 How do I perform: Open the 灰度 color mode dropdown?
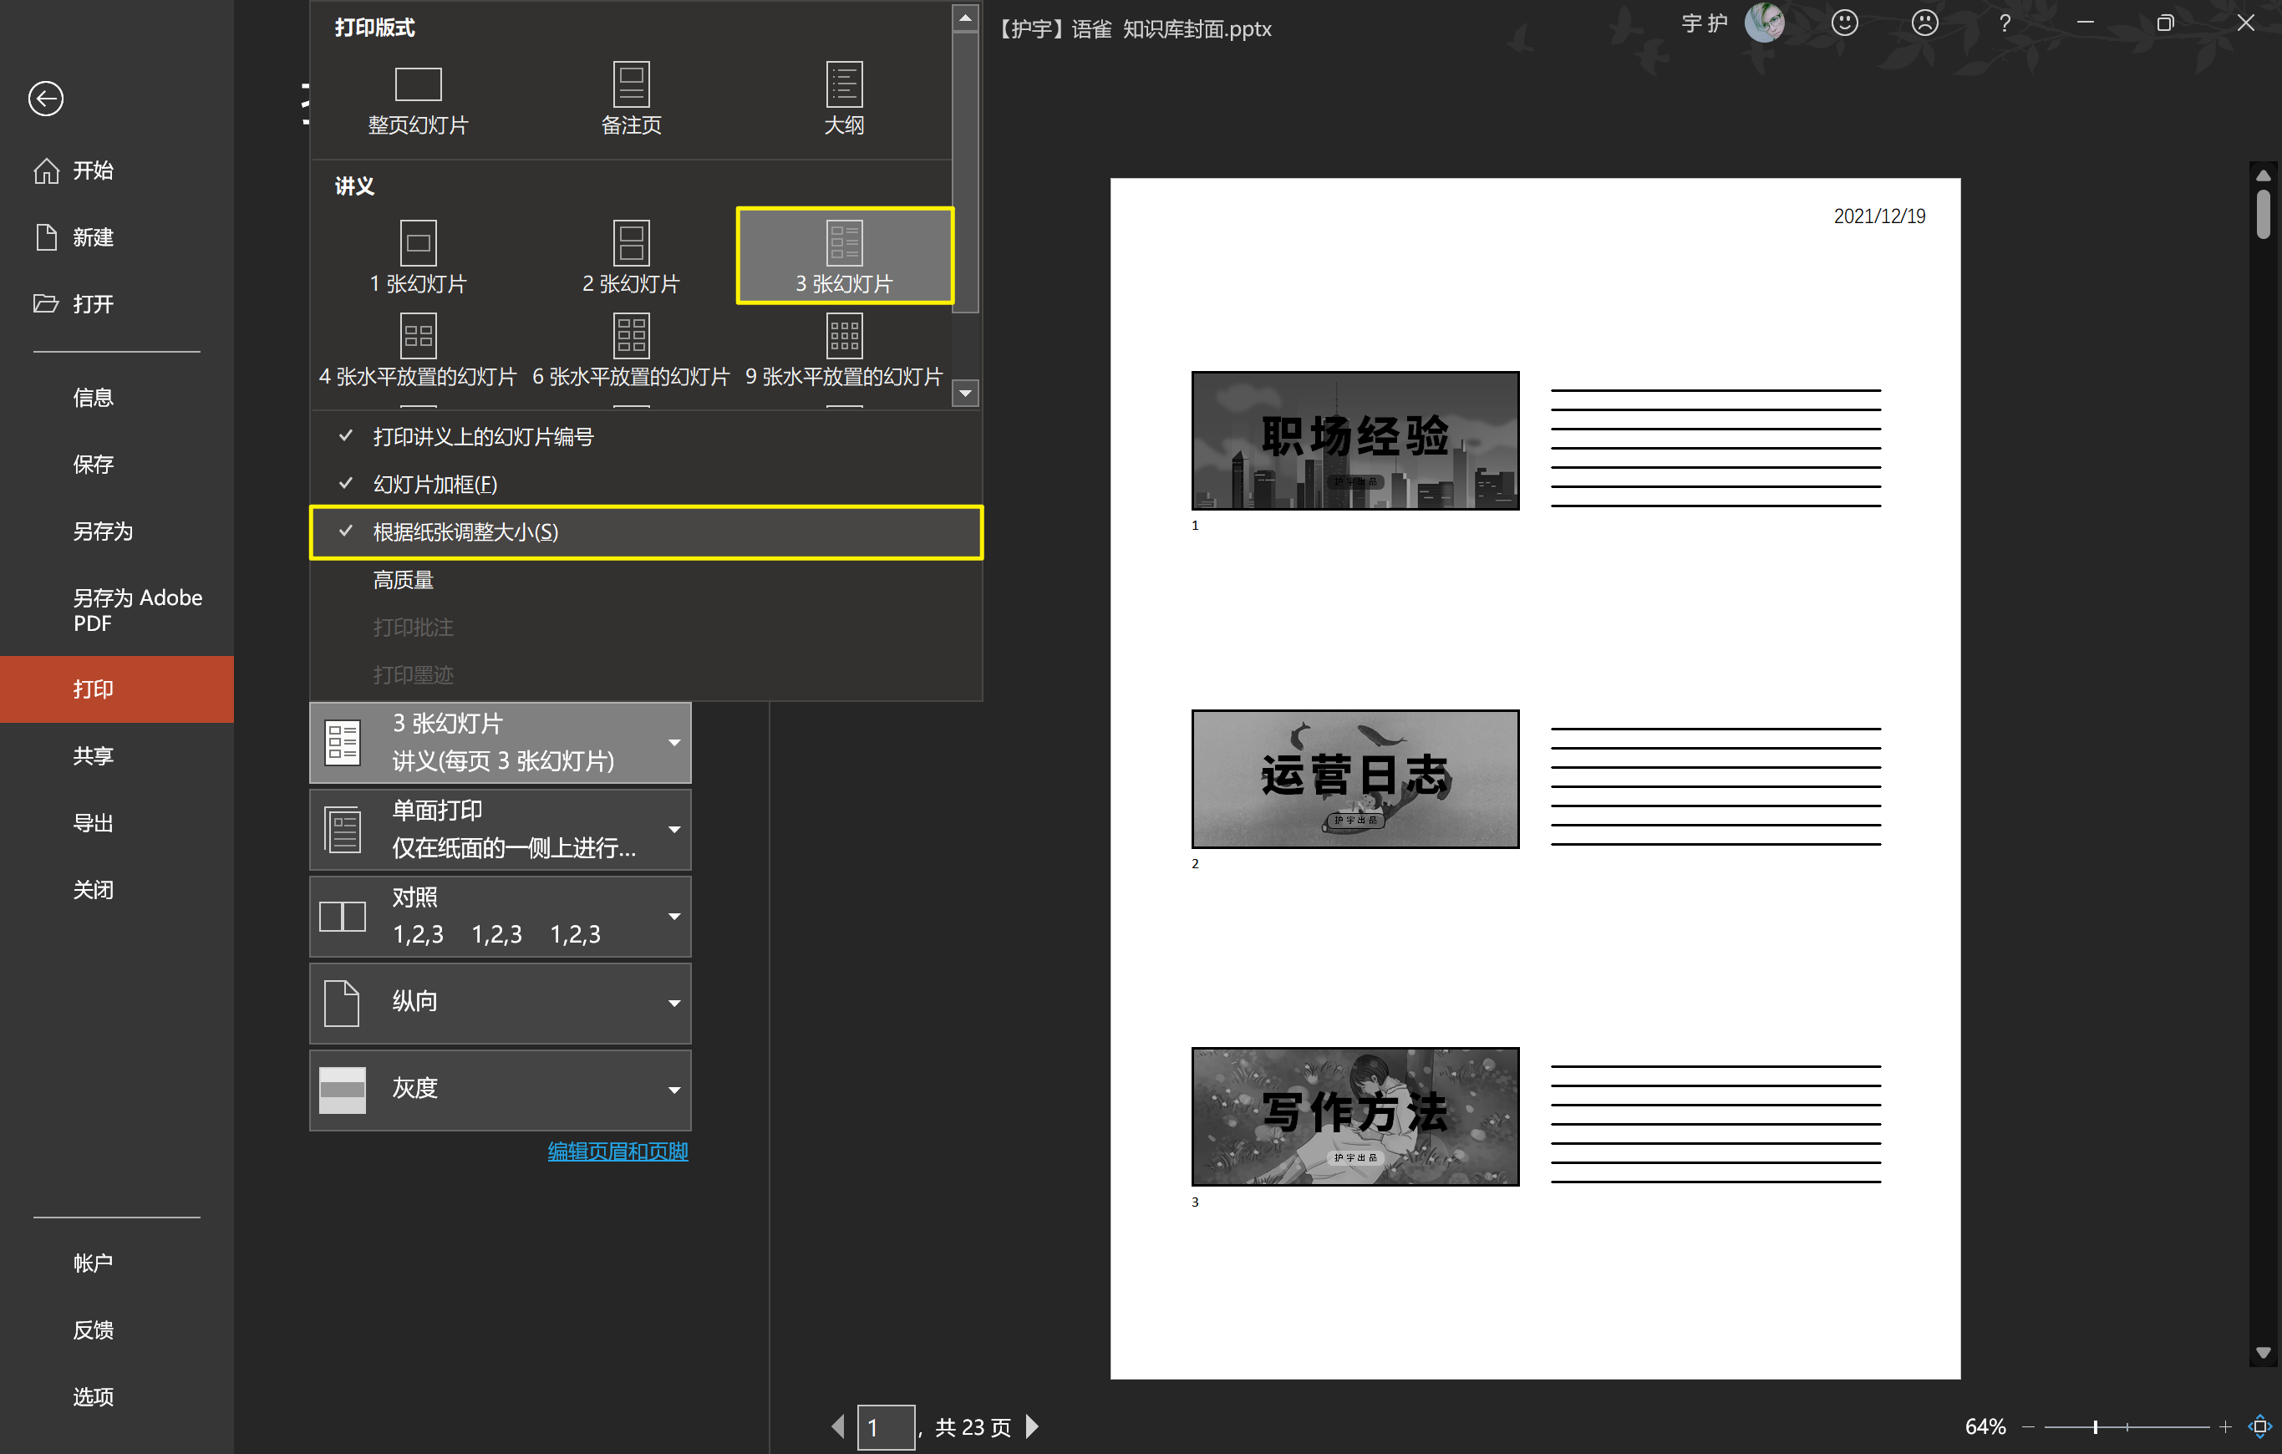(500, 1090)
